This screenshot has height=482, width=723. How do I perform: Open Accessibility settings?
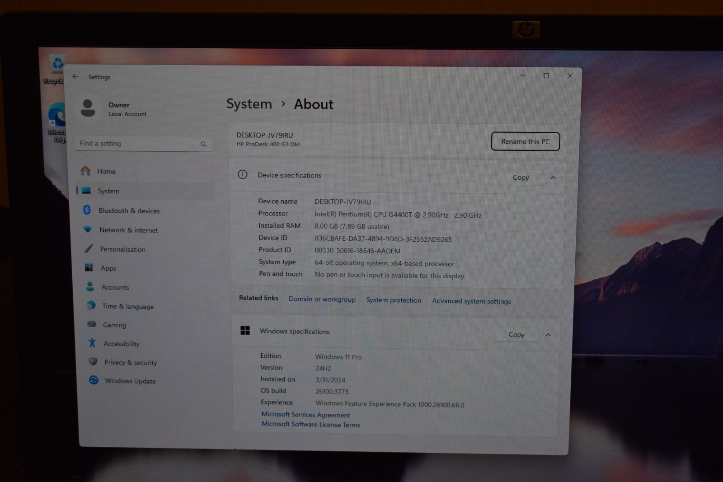click(x=151, y=343)
